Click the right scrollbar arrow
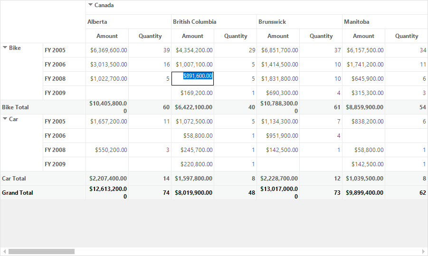 pos(423,251)
